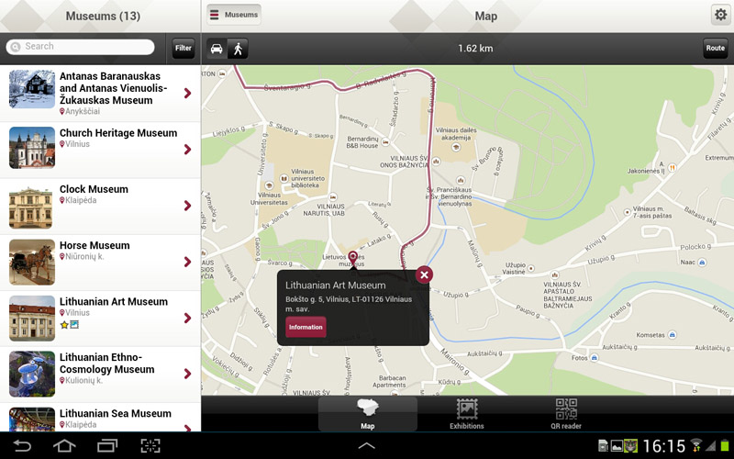Toggle the Museums list button
Screen dimensions: 734x459
pos(234,15)
